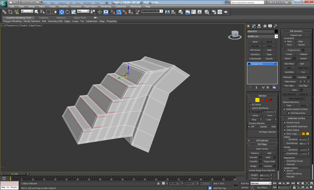Viewport: 314px width, 190px height.
Task: Toggle the Percent Snap icon
Action: pyautogui.click(x=125, y=12)
